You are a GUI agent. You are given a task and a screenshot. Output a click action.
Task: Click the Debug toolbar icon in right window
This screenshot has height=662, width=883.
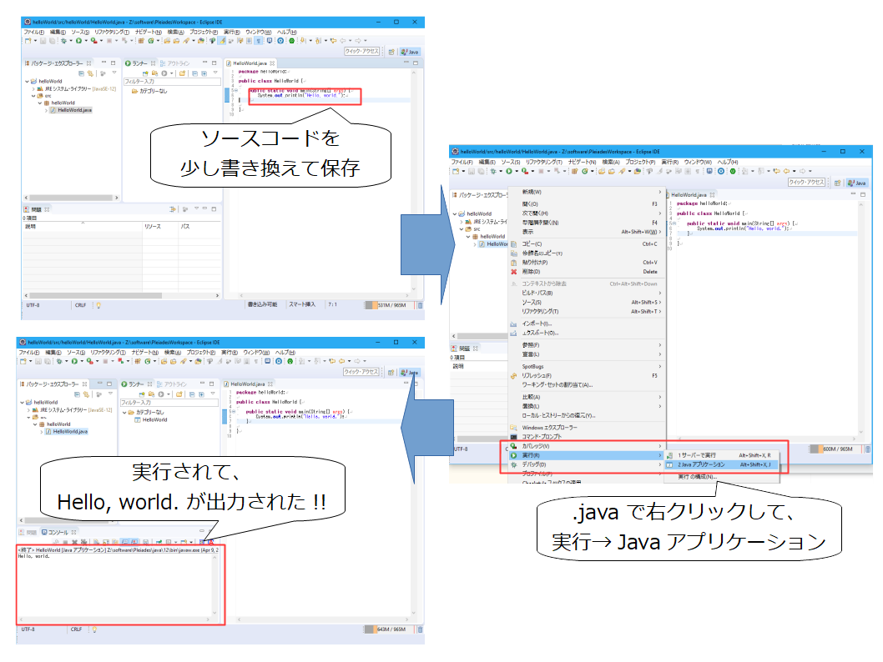tap(493, 171)
